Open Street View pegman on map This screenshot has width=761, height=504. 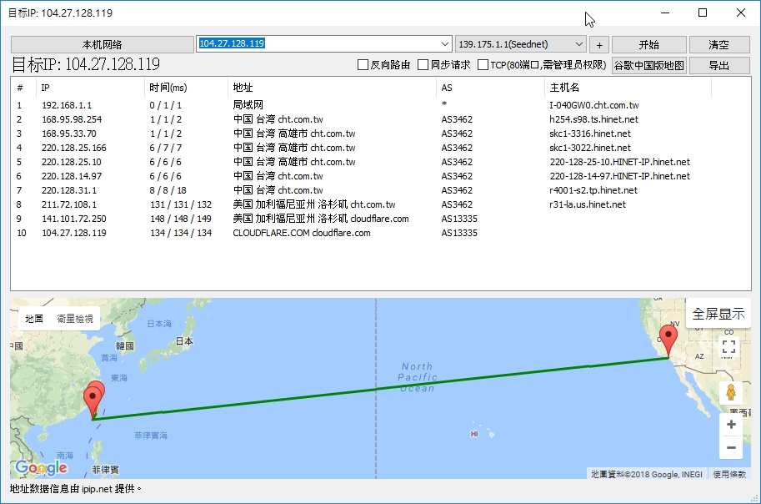[x=731, y=391]
